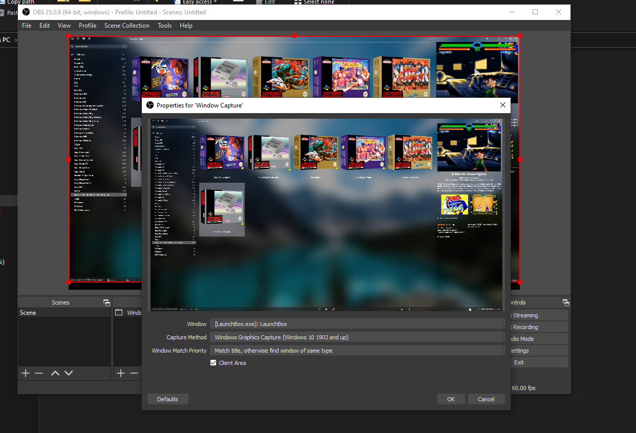Move the scene up in the Scenes list
Viewport: 636px width, 433px height.
coord(55,373)
